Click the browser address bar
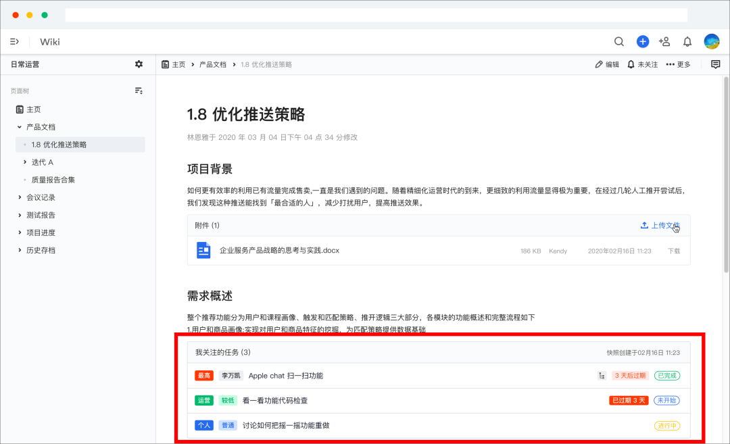Viewport: 730px width, 444px height. pyautogui.click(x=375, y=14)
